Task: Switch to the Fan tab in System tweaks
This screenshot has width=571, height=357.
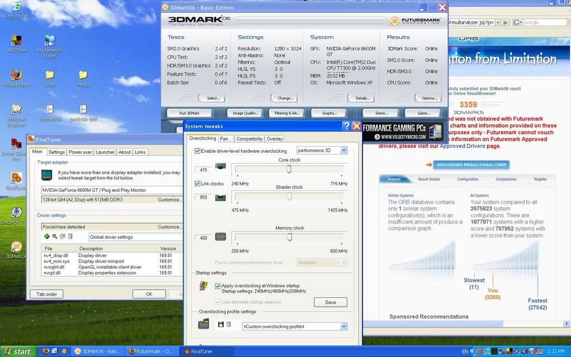Action: [224, 139]
